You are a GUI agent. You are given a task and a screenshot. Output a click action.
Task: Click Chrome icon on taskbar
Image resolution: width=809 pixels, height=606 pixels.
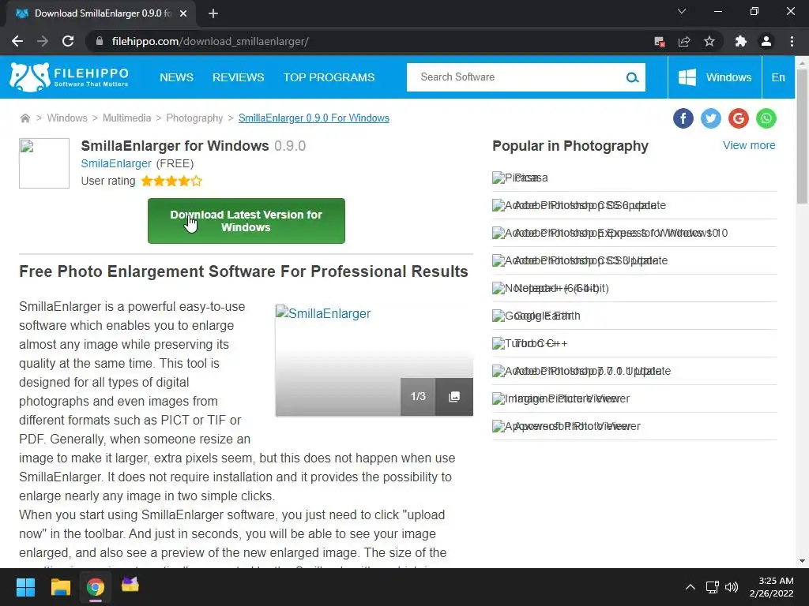(x=96, y=587)
